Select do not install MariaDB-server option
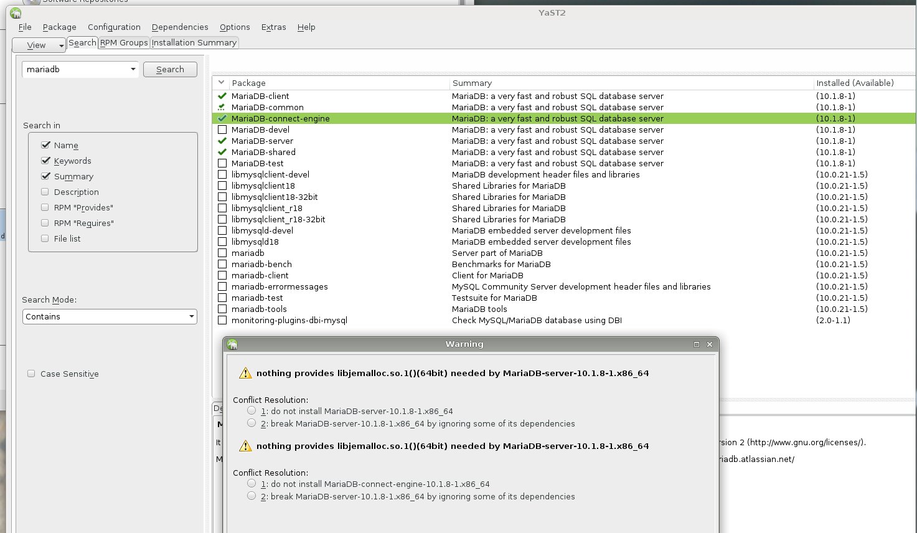Screen dimensions: 917x533 point(252,410)
